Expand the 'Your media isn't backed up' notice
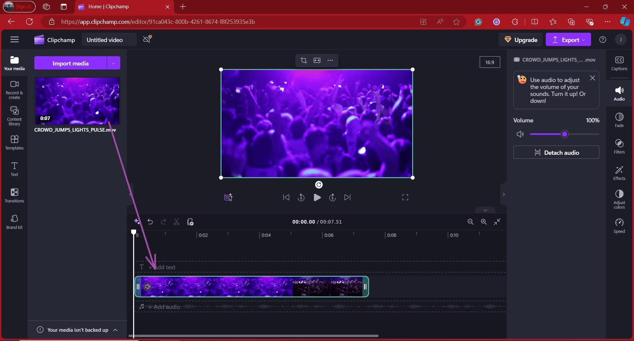 tap(115, 330)
